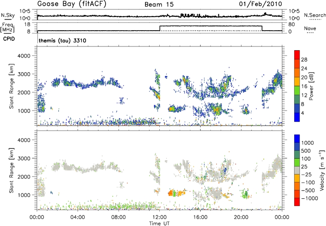Click the '-25' label on the velocity colorbar
The height and width of the screenshot is (226, 326).
[x=306, y=175]
